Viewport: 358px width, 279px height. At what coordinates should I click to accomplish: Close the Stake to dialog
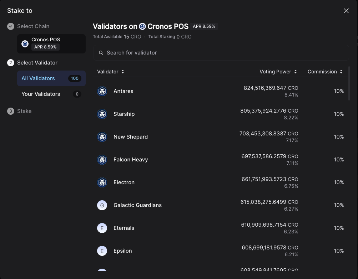click(x=346, y=11)
